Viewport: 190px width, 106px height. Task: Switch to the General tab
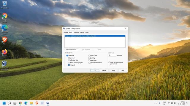click(x=66, y=32)
